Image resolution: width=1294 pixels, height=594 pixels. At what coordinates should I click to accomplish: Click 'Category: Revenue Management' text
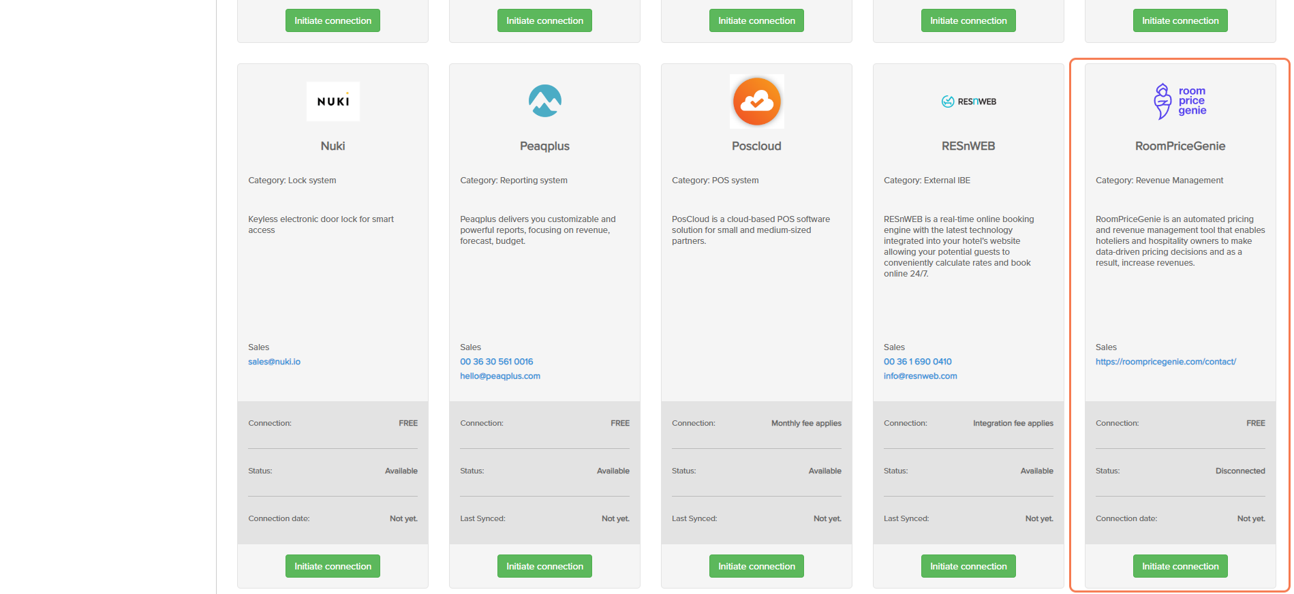(x=1159, y=181)
